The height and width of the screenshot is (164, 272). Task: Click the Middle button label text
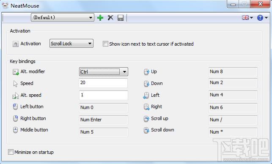point(34,130)
